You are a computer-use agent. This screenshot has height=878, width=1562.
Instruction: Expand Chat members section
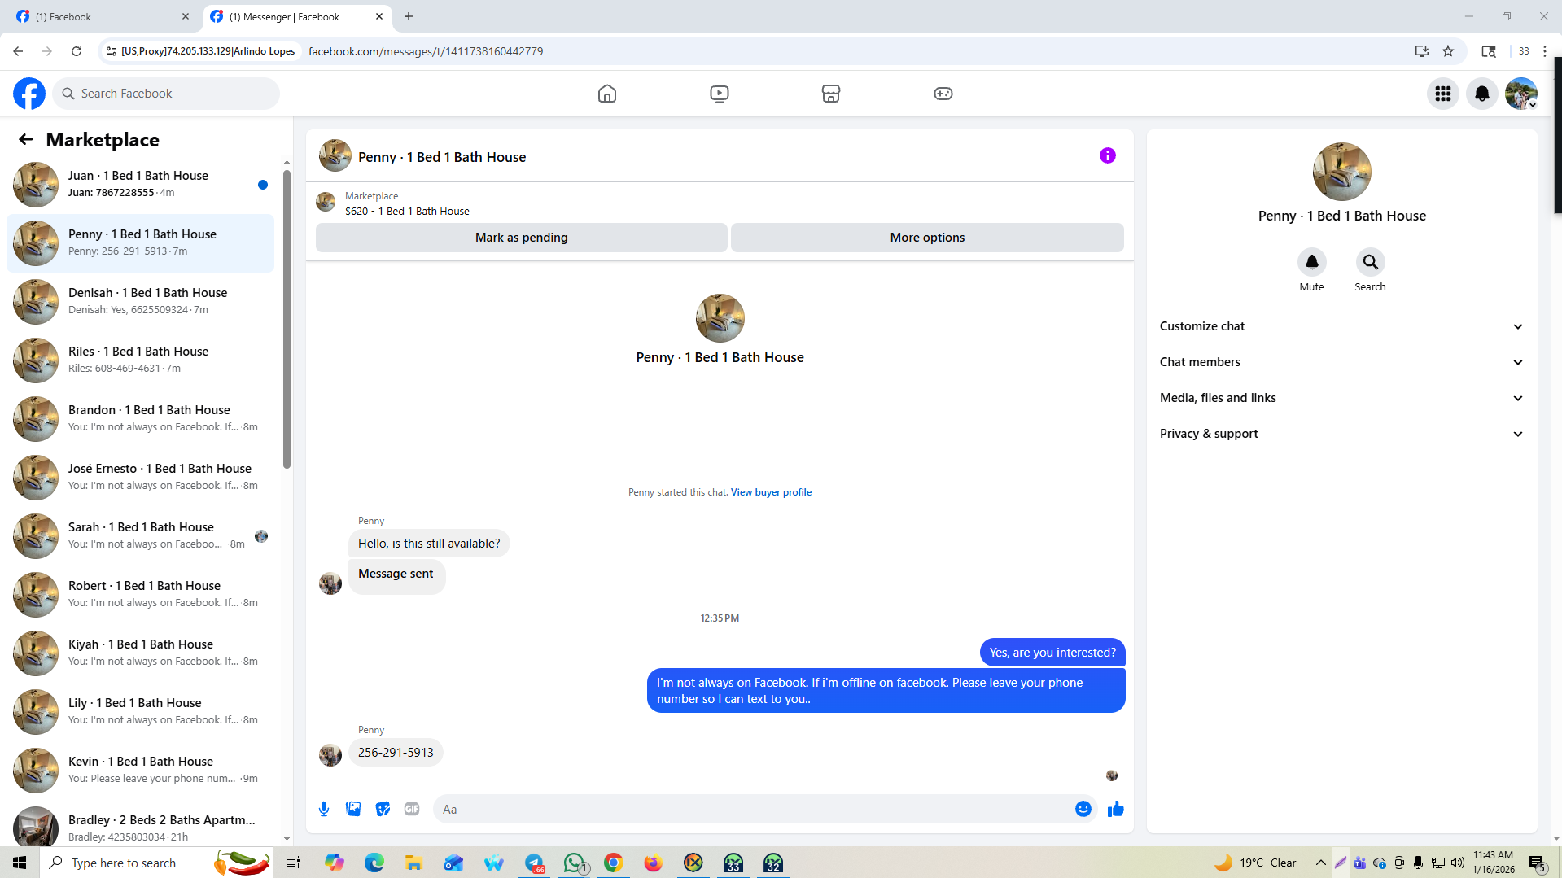(x=1341, y=362)
